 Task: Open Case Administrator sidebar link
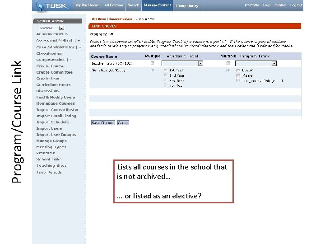point(56,47)
